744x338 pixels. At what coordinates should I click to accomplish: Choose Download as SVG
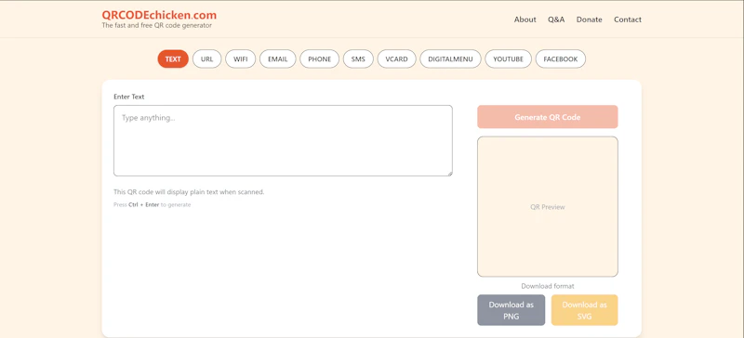pyautogui.click(x=585, y=310)
